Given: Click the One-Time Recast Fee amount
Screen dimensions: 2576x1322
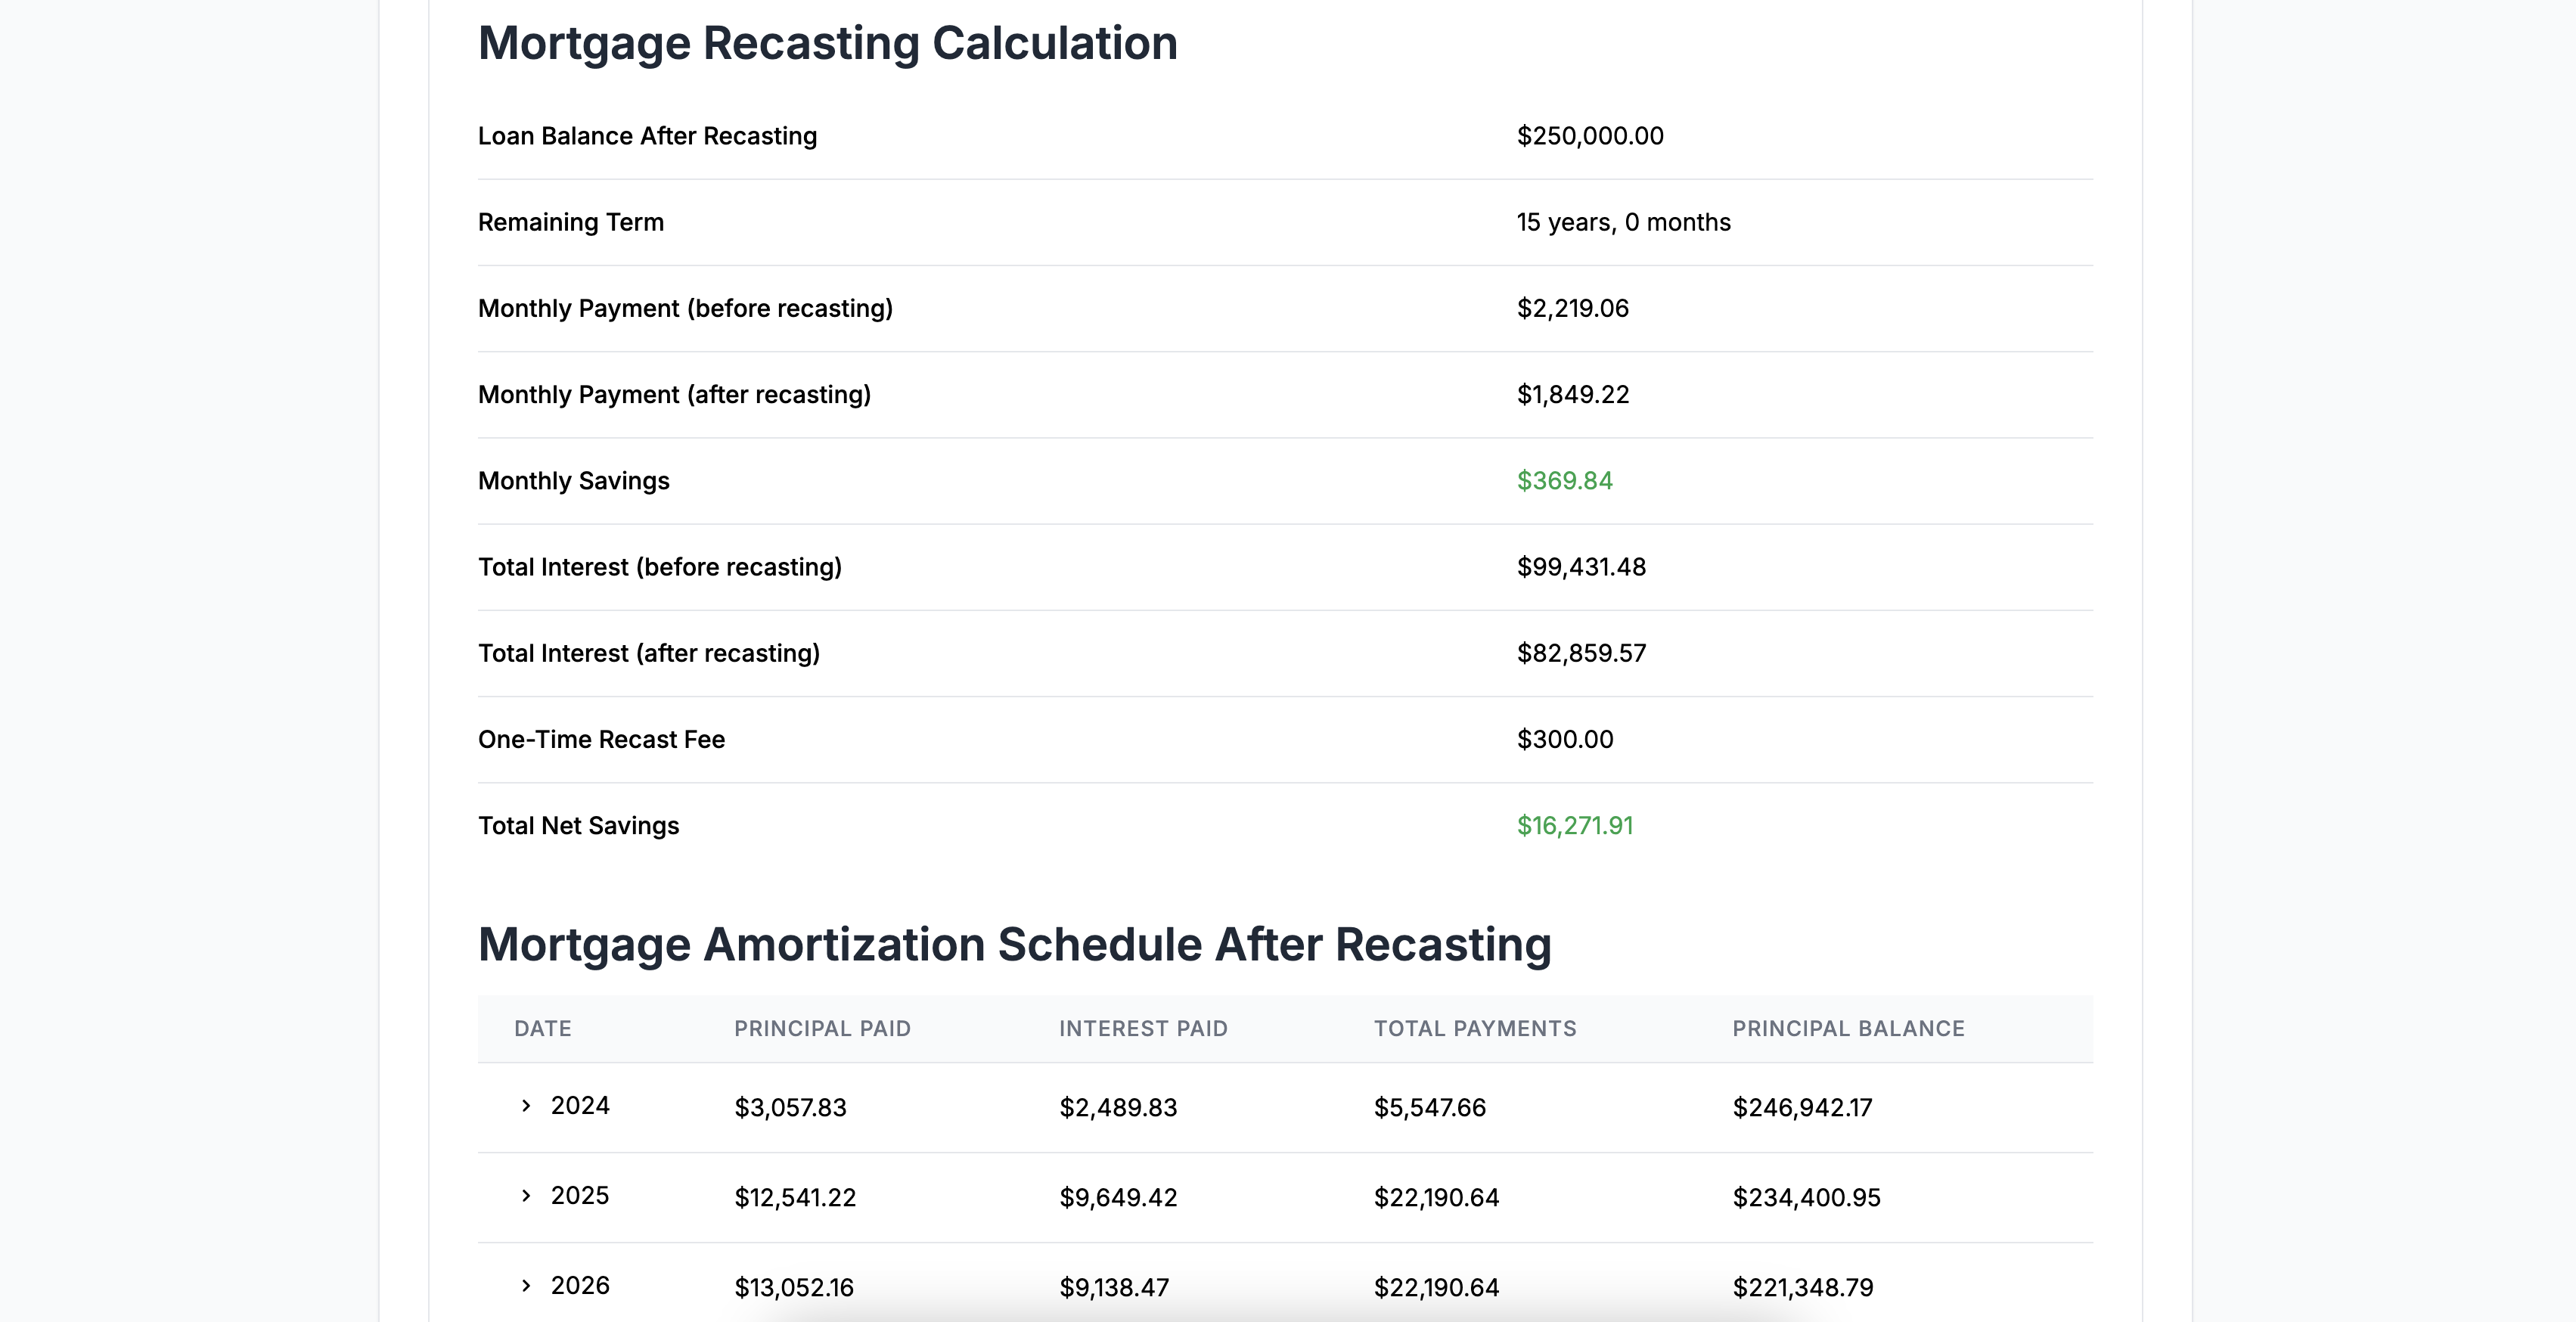Looking at the screenshot, I should point(1564,739).
